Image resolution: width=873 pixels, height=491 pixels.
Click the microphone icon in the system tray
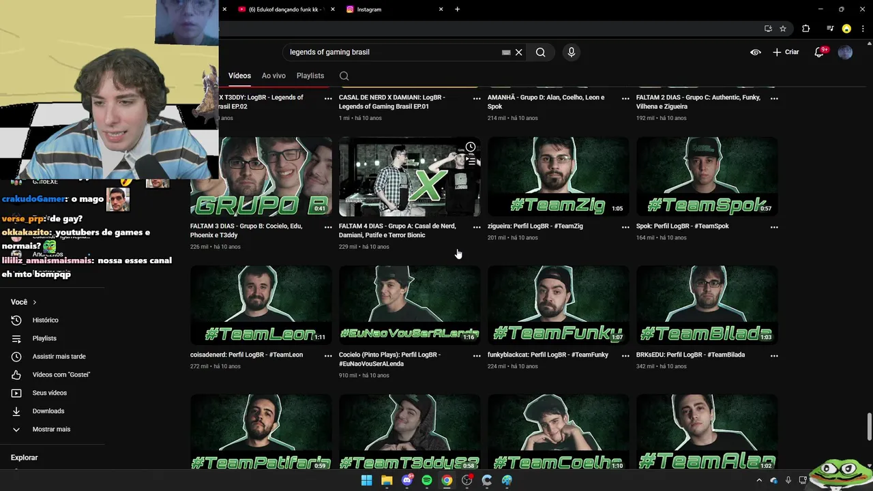coord(788,480)
